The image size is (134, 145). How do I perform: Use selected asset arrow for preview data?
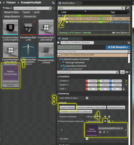(100, 132)
